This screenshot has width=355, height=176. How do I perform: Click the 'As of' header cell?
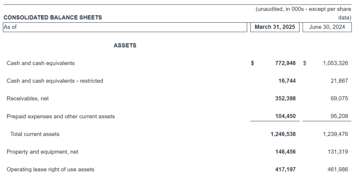click(10, 27)
